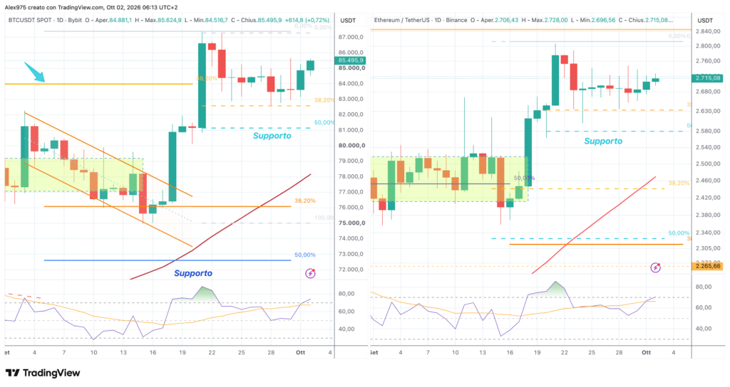The height and width of the screenshot is (387, 730).
Task: Click the Ethereum high value Max.2.728,00
Action: click(x=548, y=21)
